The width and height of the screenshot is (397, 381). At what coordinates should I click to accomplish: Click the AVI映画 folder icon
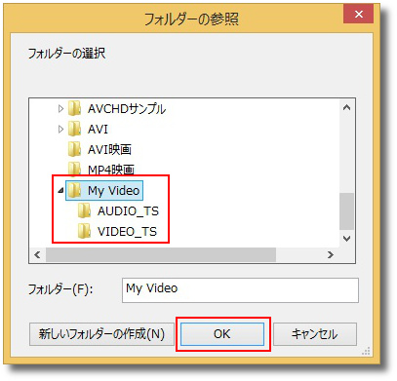coord(75,149)
